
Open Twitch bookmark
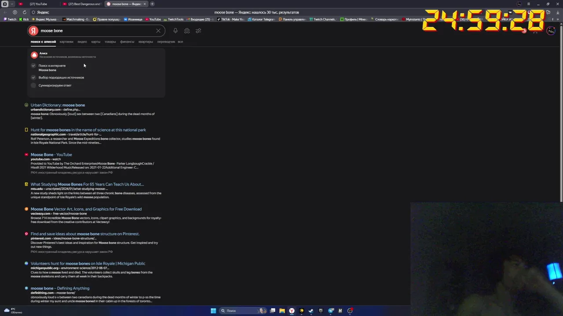[x=10, y=19]
